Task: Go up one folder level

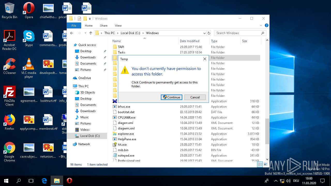Action: tap(91, 33)
